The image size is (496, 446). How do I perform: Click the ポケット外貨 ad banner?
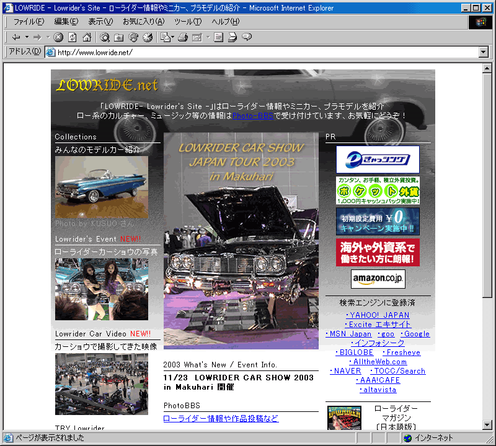pyautogui.click(x=378, y=190)
